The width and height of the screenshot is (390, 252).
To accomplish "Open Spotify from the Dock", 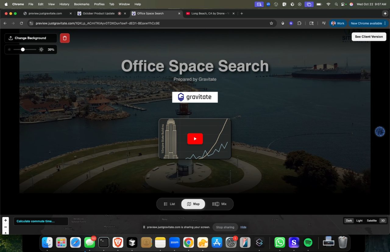I will pos(308,243).
